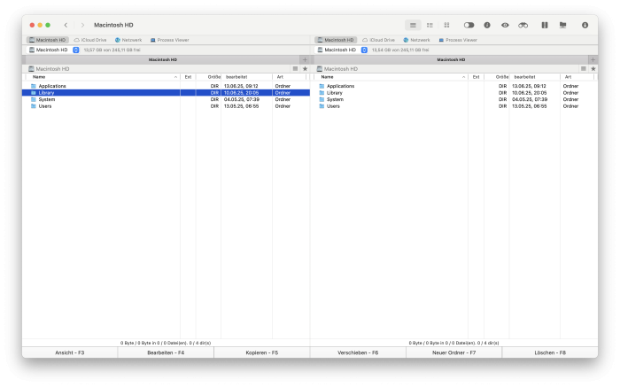Add new tab in left panel
The image size is (620, 387).
pyautogui.click(x=305, y=59)
